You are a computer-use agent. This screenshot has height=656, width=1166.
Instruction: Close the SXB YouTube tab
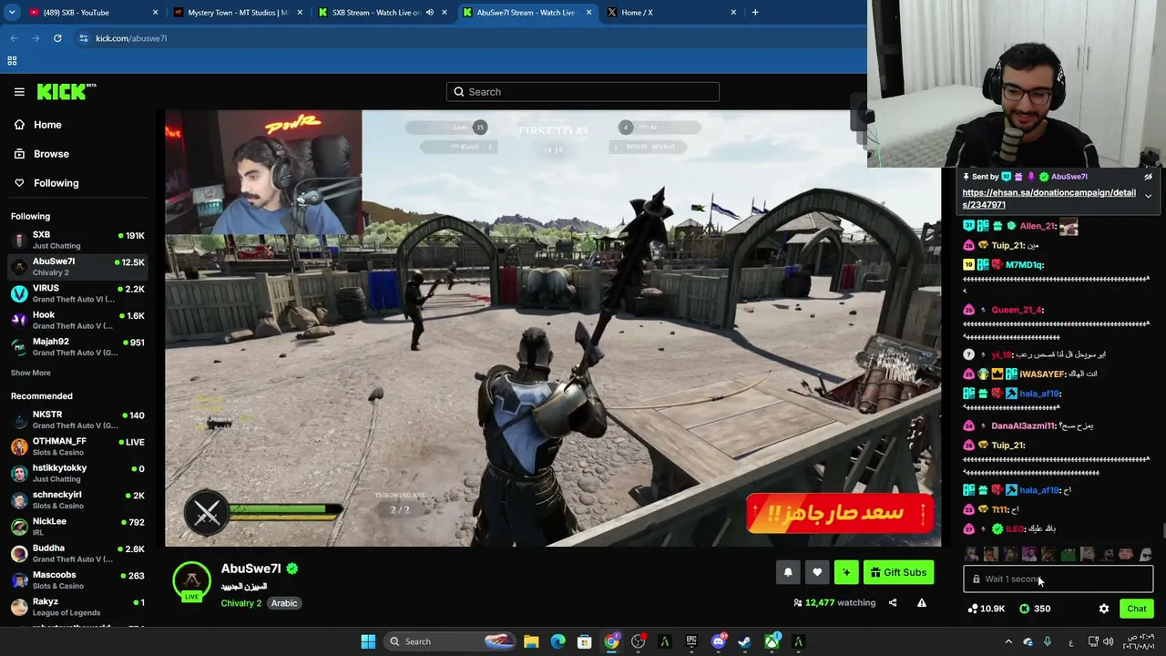(155, 13)
